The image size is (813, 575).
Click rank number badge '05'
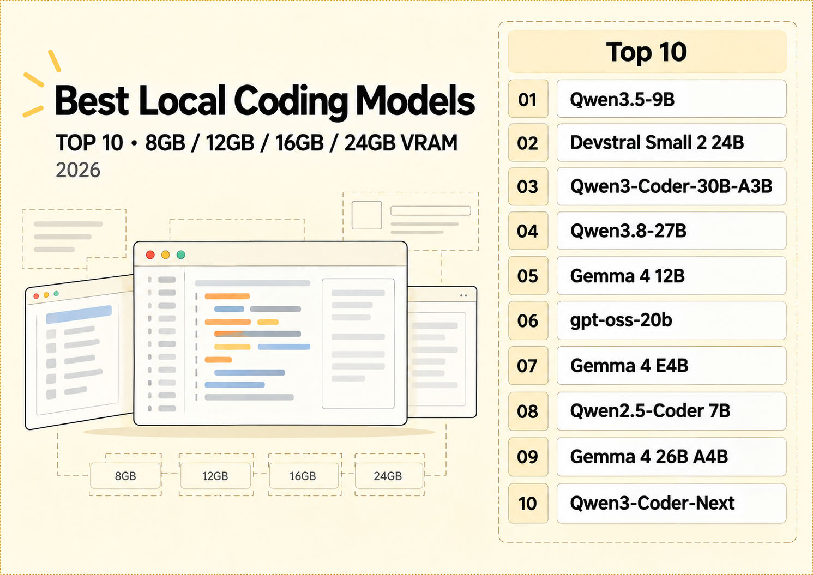coord(528,276)
